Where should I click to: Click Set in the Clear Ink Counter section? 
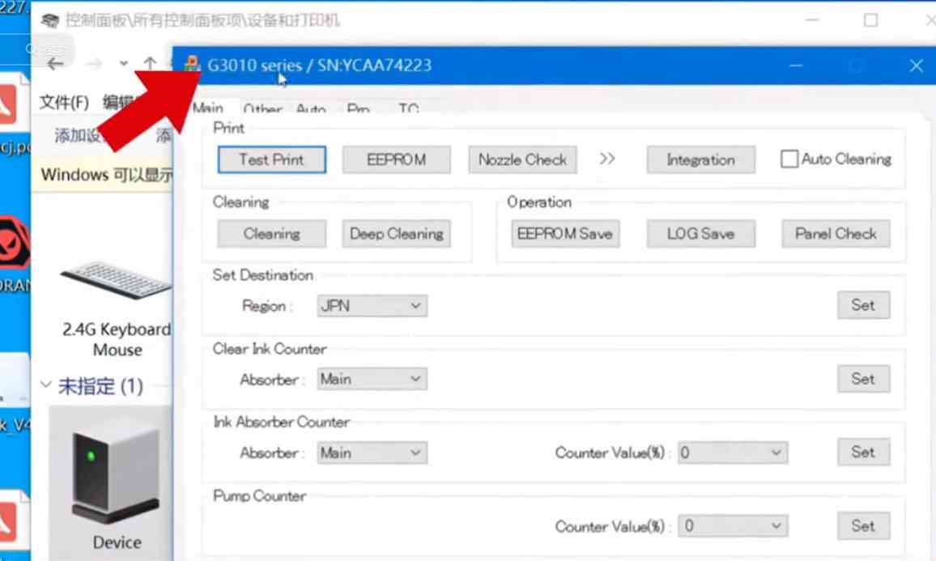click(862, 379)
